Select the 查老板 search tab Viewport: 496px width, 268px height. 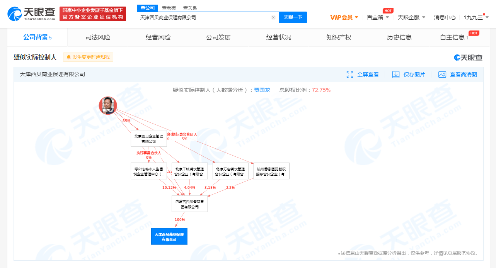pos(169,8)
